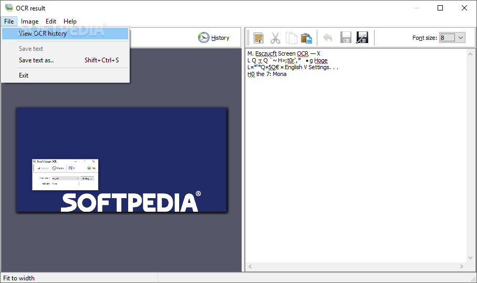Viewport: 477px width, 283px height.
Task: Click the OCR text line 'H0 the 7: Mona'
Action: [x=267, y=74]
